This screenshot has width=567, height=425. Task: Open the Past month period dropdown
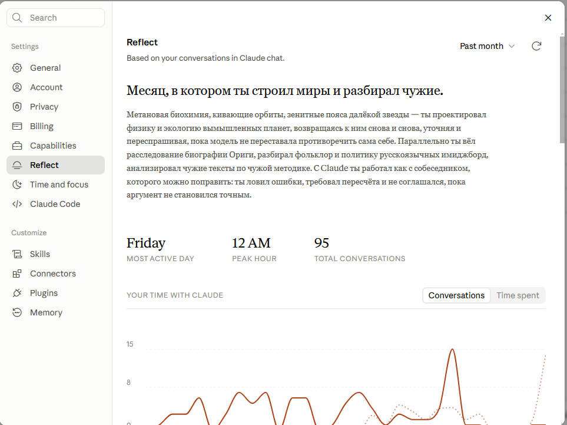pos(487,46)
